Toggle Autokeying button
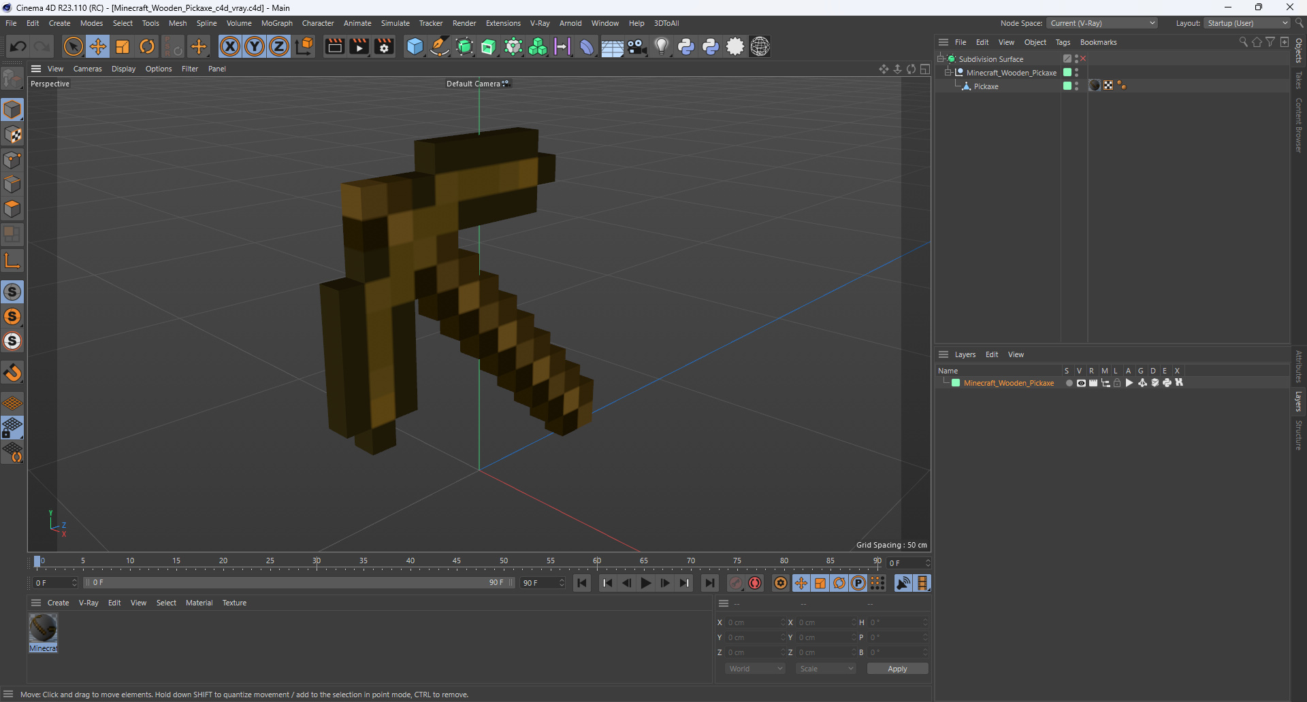1307x702 pixels. point(755,583)
